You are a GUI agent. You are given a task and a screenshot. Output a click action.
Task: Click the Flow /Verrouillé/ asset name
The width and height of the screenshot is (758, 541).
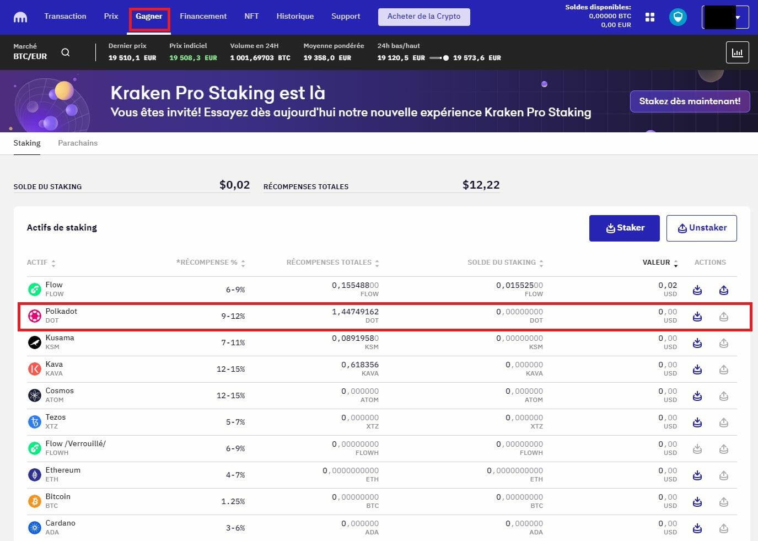click(x=76, y=443)
